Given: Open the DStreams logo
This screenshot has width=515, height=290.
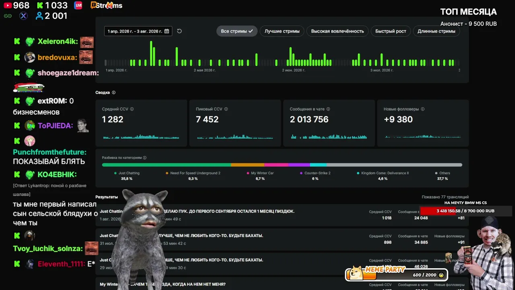Looking at the screenshot, I should 106,5.
